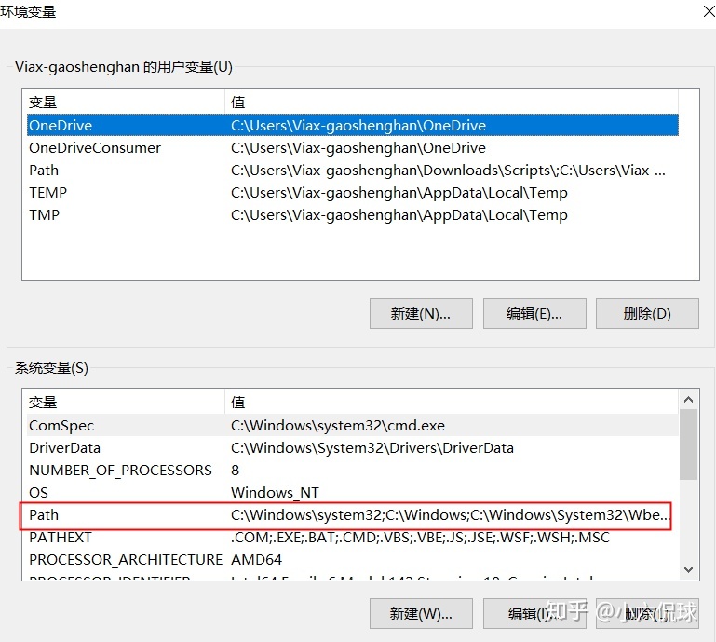This screenshot has height=642, width=716.
Task: Click 新建(W)... to add system variable
Action: coord(421,613)
